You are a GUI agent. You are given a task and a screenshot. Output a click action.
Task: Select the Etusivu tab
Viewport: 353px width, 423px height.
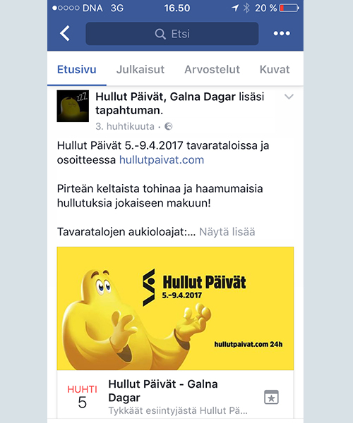click(77, 70)
